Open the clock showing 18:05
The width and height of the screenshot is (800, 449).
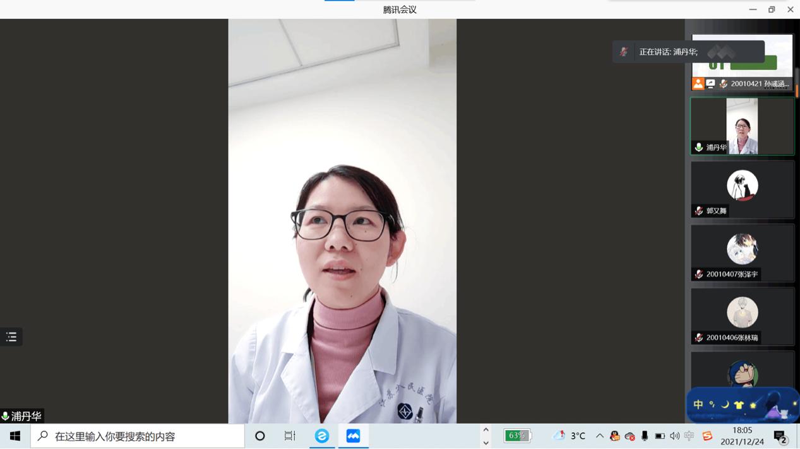coord(743,436)
